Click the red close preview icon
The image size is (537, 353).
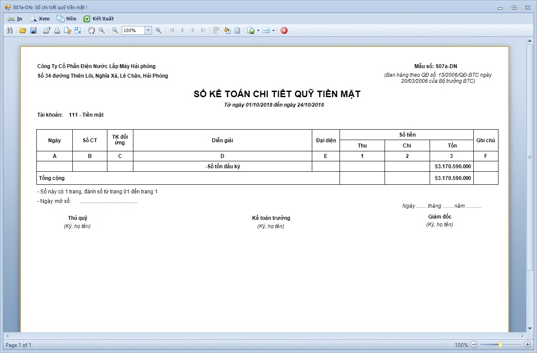pyautogui.click(x=284, y=30)
